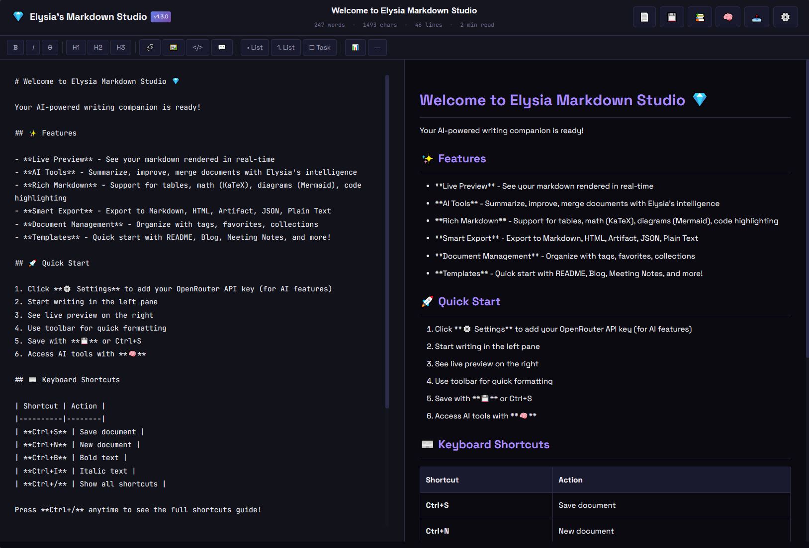
Task: Open the template library
Action: pos(700,16)
